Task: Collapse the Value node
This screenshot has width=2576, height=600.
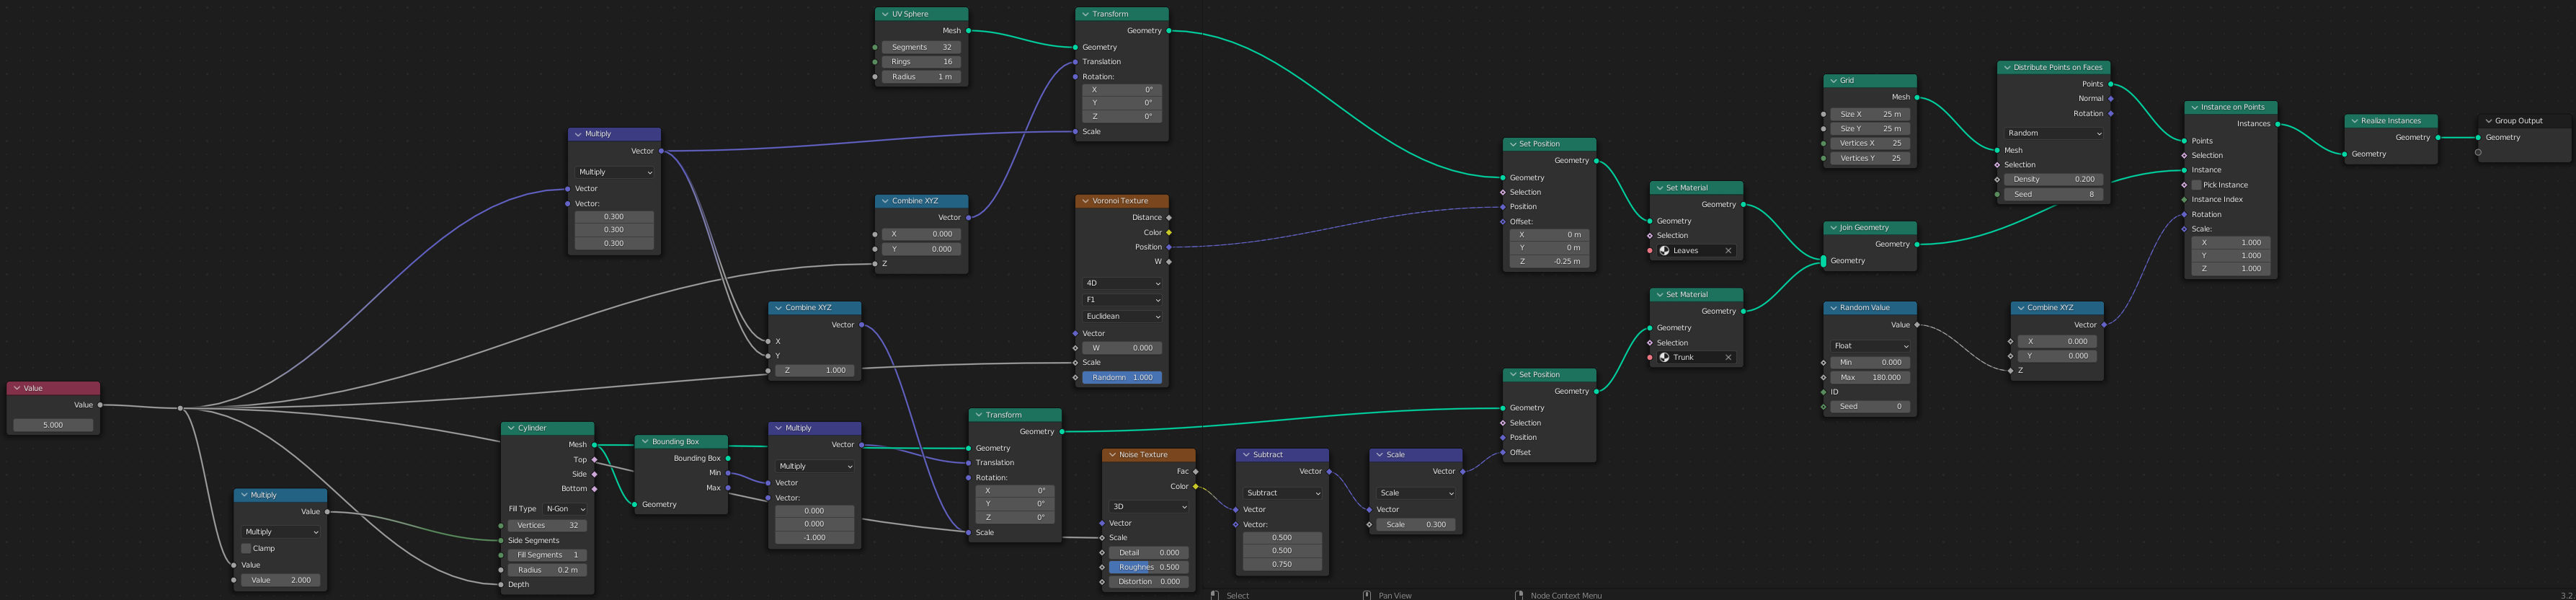Action: [x=17, y=388]
